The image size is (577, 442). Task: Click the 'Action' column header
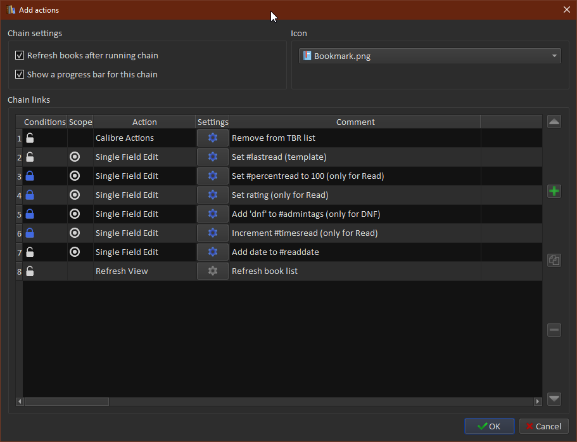tap(144, 122)
